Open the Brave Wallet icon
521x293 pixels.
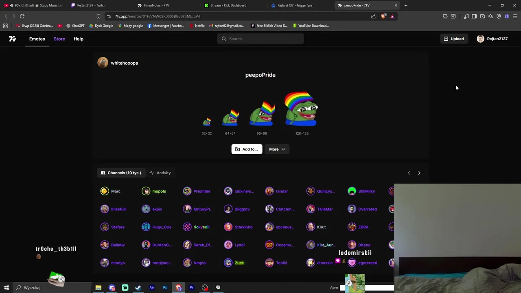point(482,16)
